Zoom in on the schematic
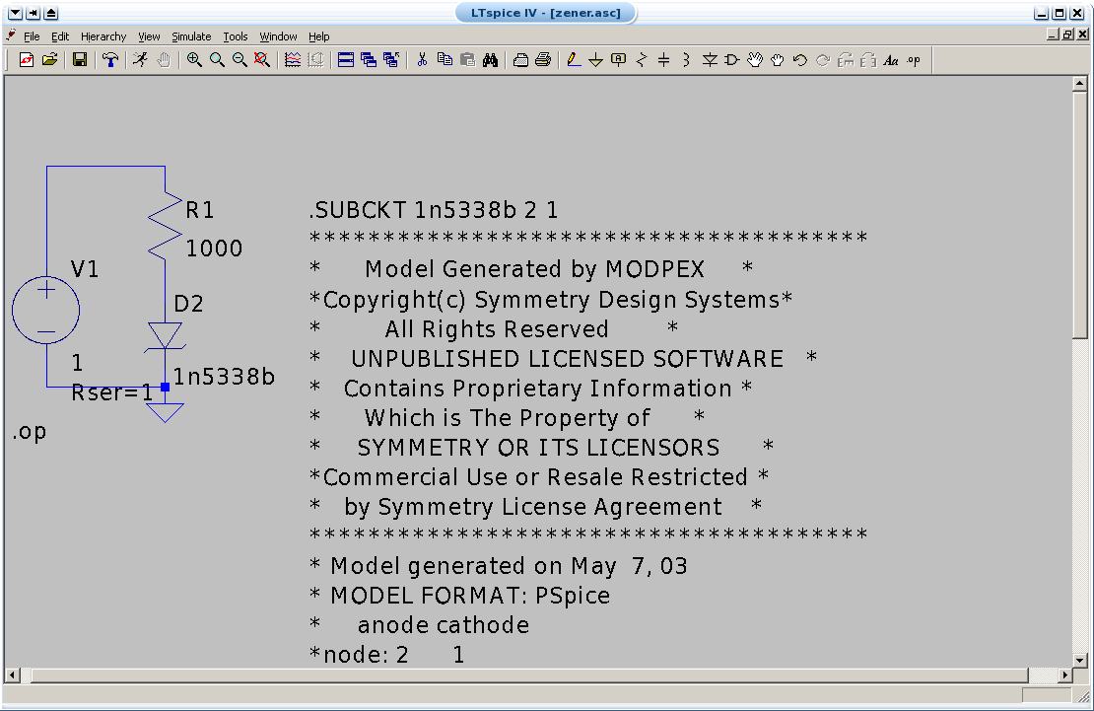The height and width of the screenshot is (711, 1094). tap(194, 60)
